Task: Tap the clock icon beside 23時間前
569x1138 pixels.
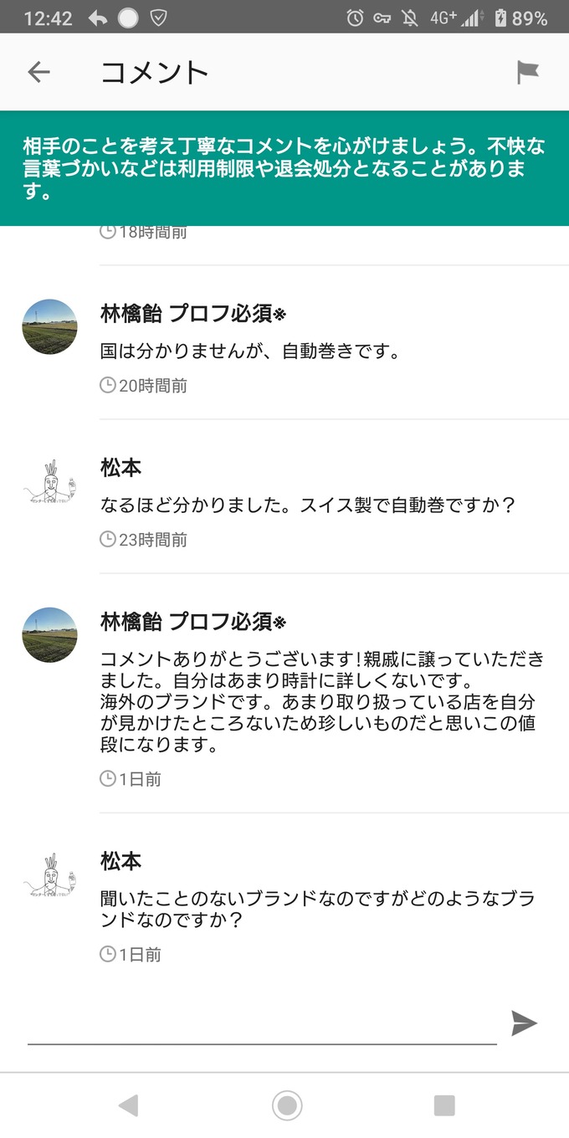Action: pyautogui.click(x=107, y=540)
